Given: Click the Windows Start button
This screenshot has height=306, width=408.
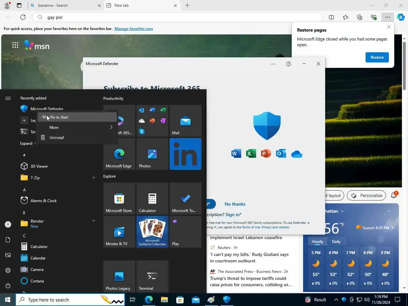Looking at the screenshot, I should (8, 300).
